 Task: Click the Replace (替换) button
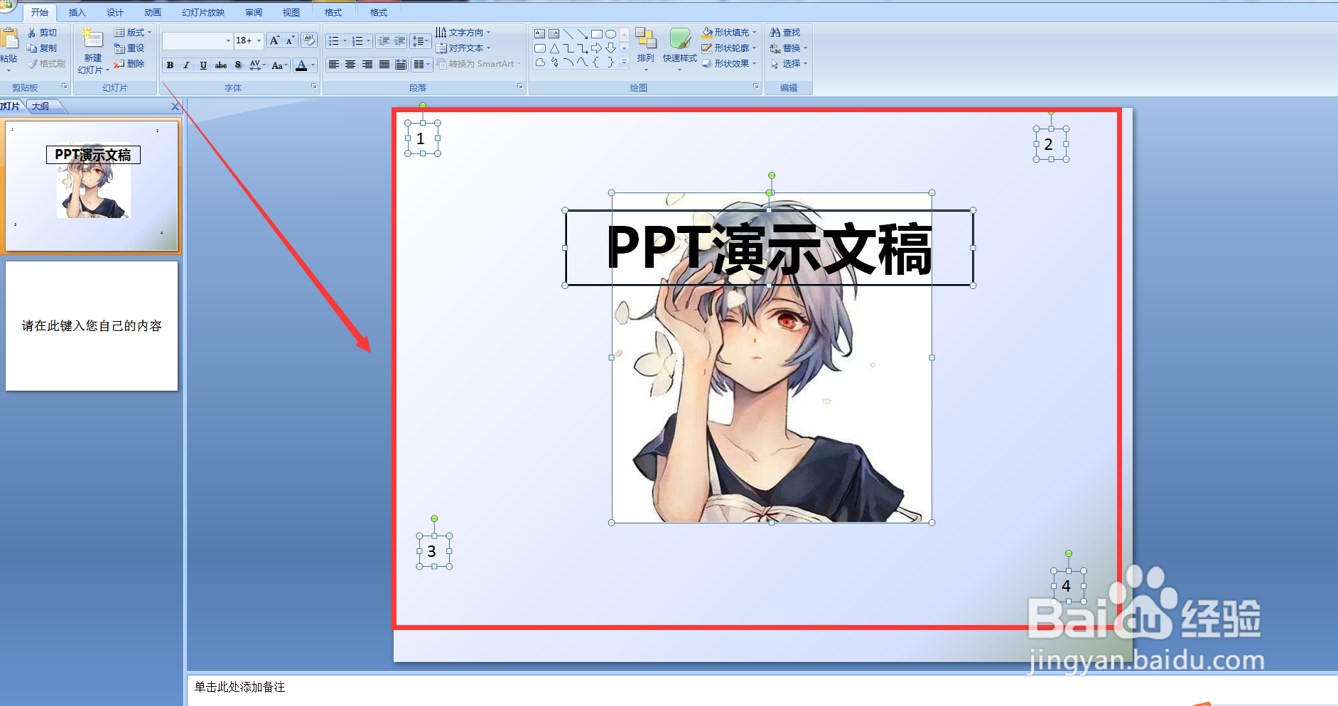(789, 48)
